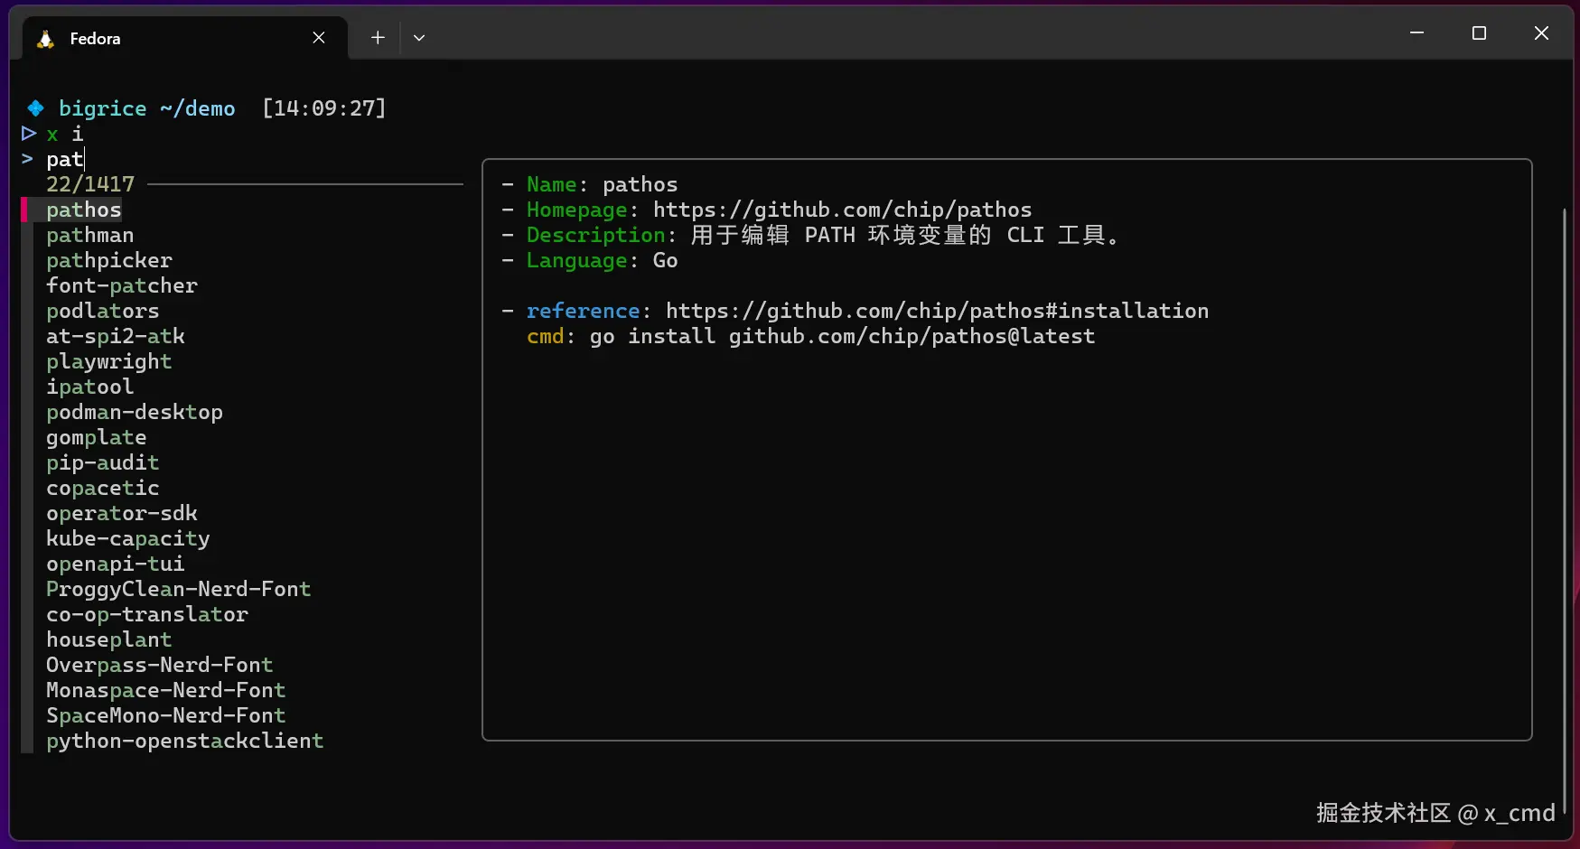Select pathpicker in the results list
This screenshot has height=849, width=1580.
(109, 260)
